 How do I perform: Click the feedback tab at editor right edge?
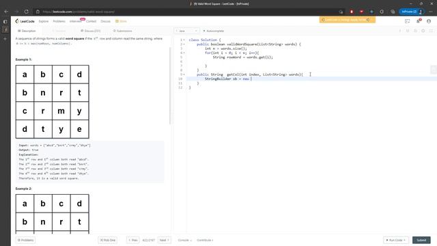pos(434,70)
